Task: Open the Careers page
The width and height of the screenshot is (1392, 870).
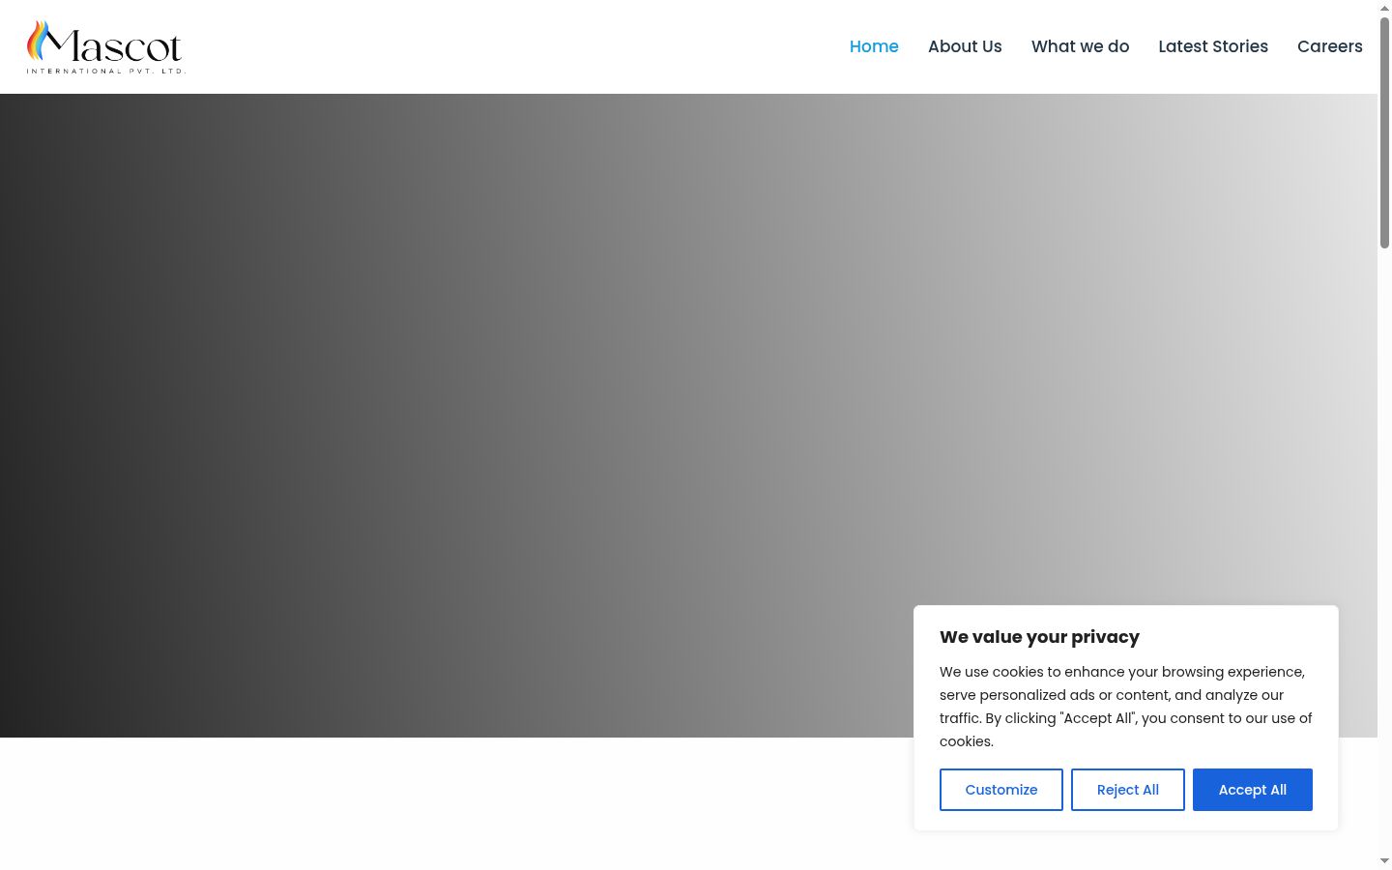Action: point(1330,46)
